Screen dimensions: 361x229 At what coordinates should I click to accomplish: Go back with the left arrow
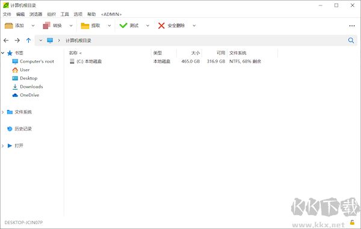coord(6,40)
